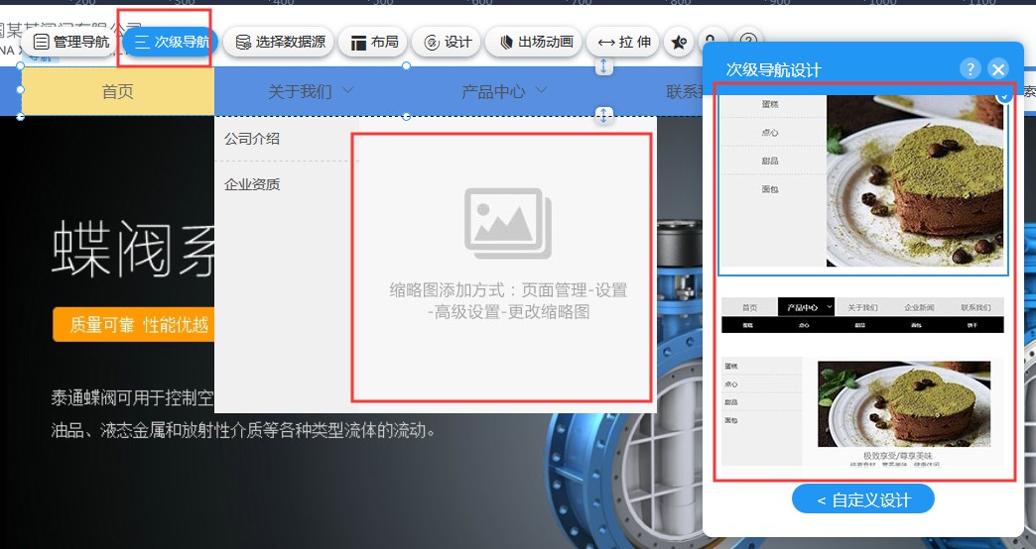
Task: Click the checkmark on the selected style
Action: [x=1004, y=96]
